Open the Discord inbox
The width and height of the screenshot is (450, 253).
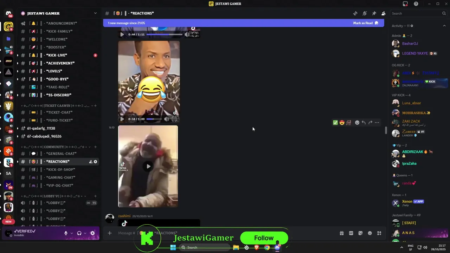405,4
